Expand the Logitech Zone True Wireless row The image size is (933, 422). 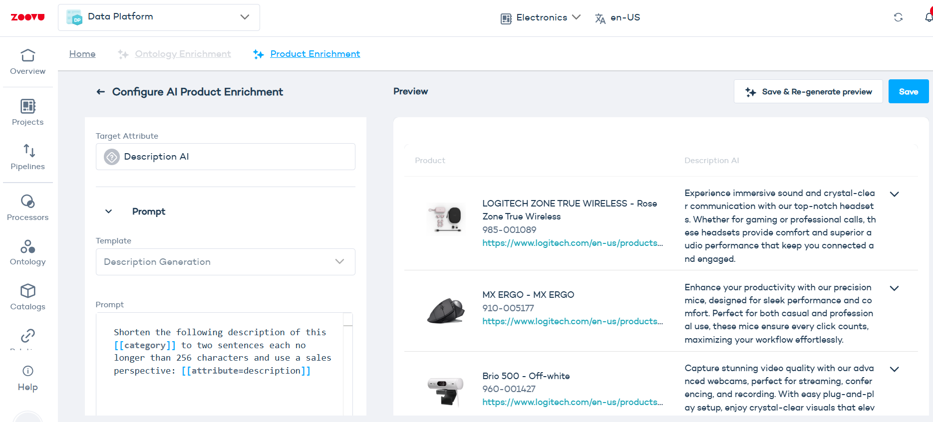pyautogui.click(x=894, y=194)
